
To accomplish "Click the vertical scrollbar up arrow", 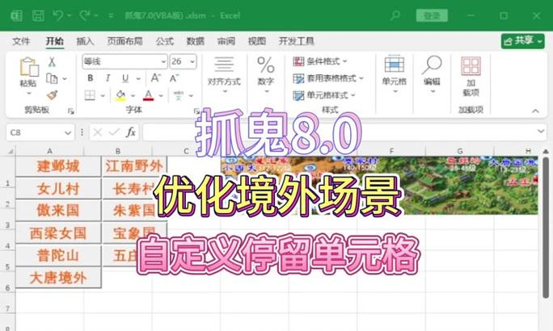I will (546, 152).
